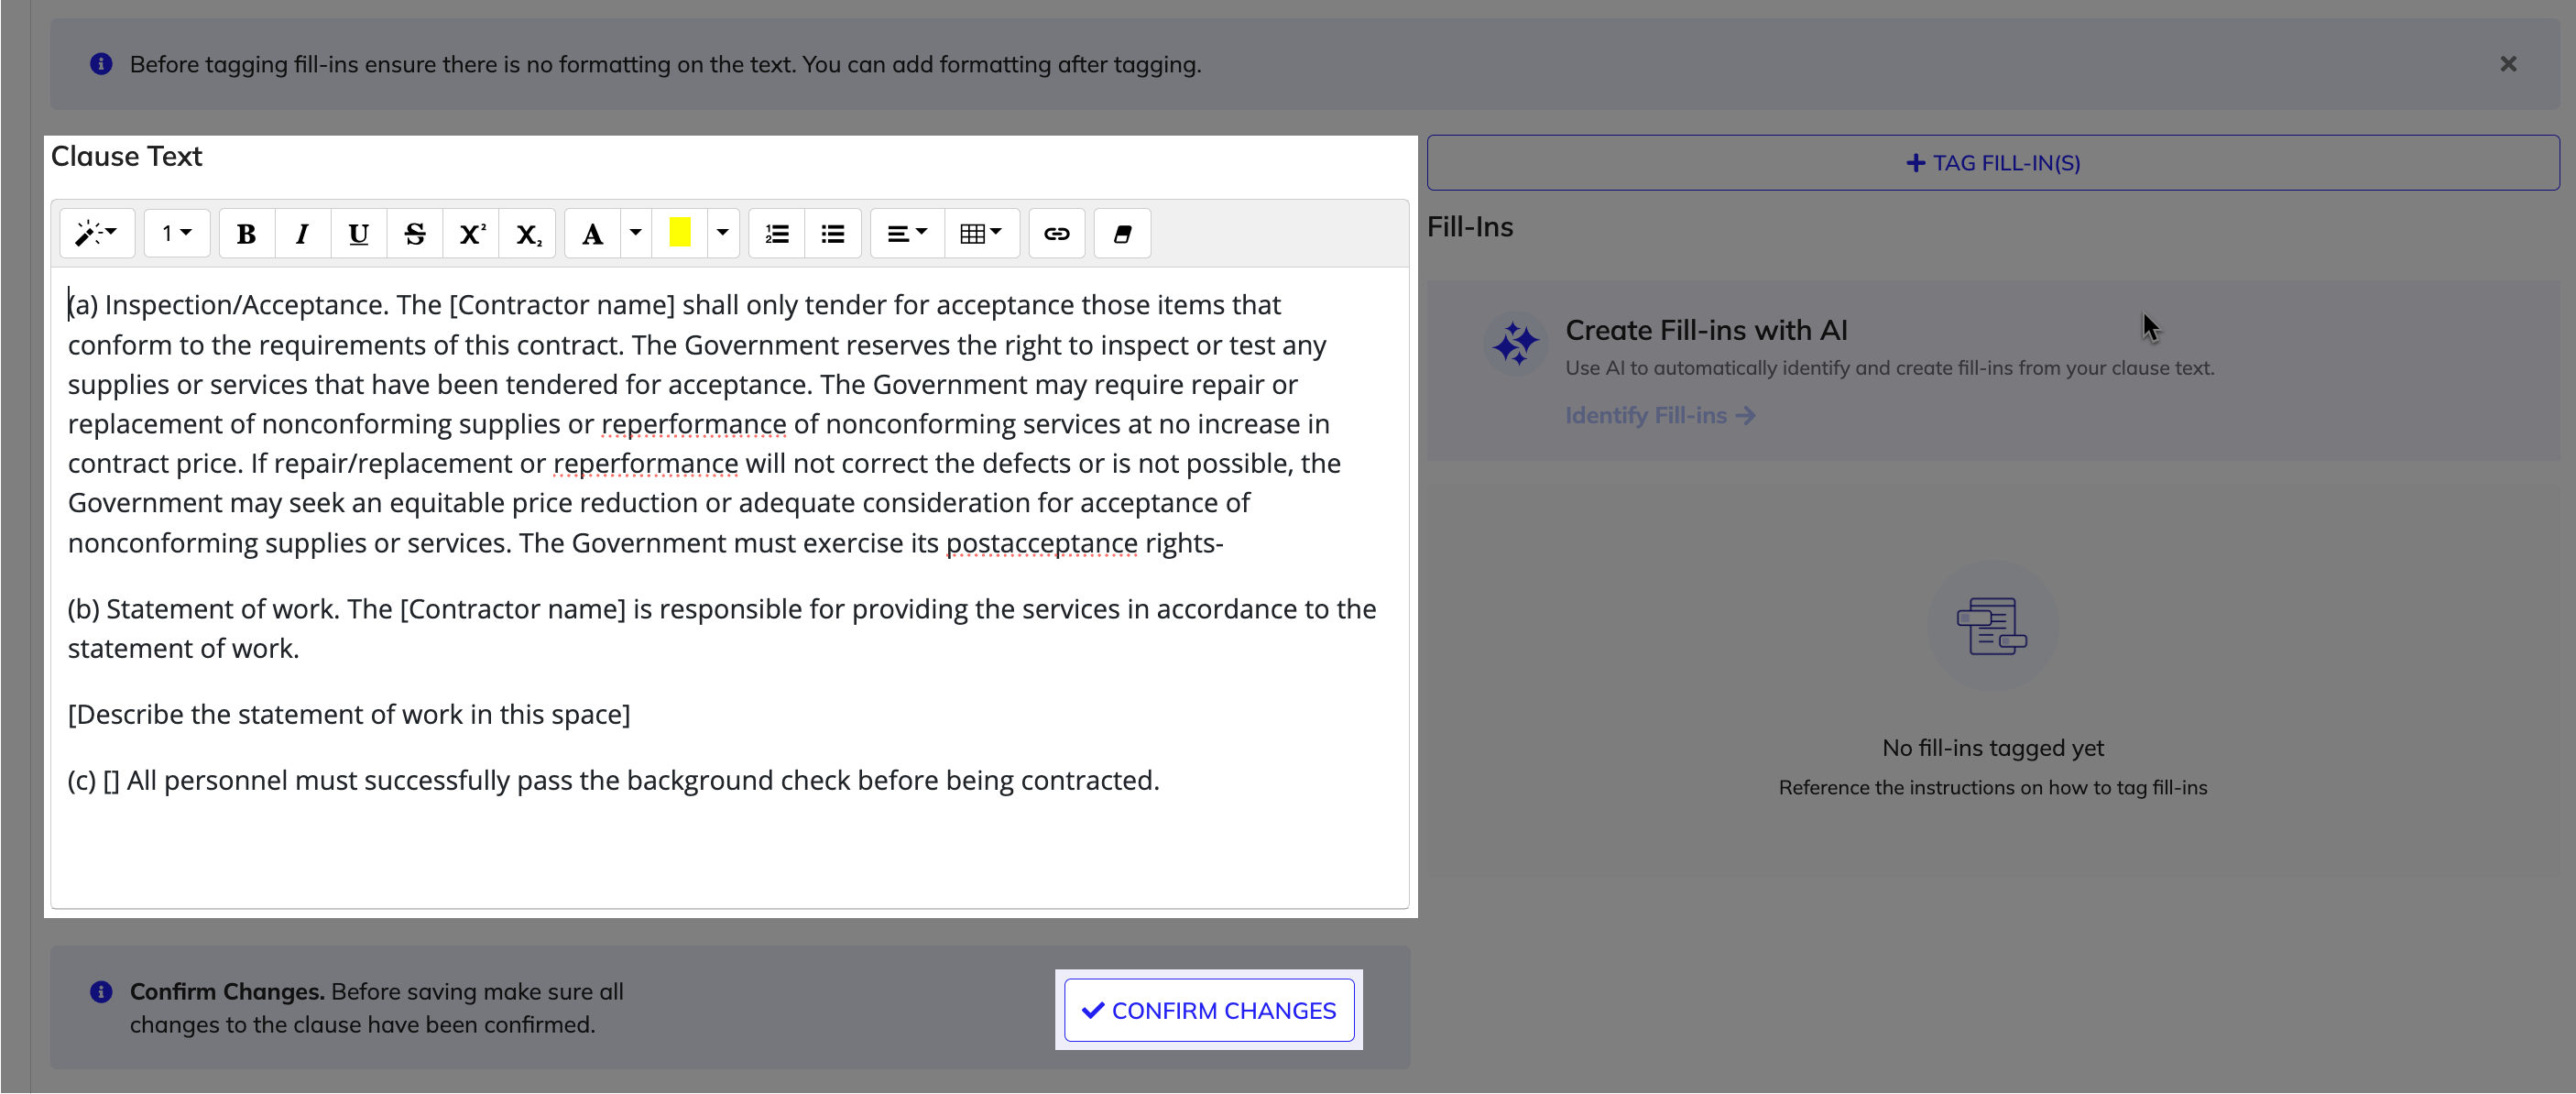
Task: Open the insert table dropdown
Action: 981,234
